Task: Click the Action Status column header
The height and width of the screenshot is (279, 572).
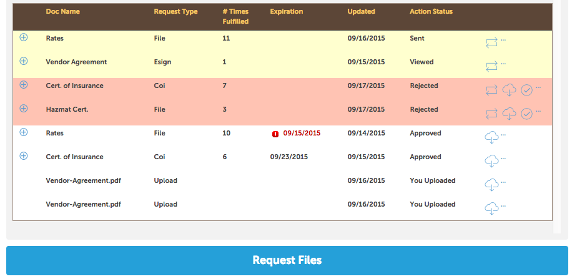Action: click(x=431, y=11)
